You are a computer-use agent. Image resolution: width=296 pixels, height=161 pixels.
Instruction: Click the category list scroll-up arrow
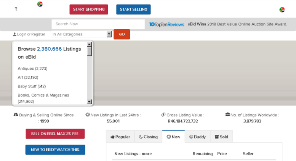coord(90,45)
